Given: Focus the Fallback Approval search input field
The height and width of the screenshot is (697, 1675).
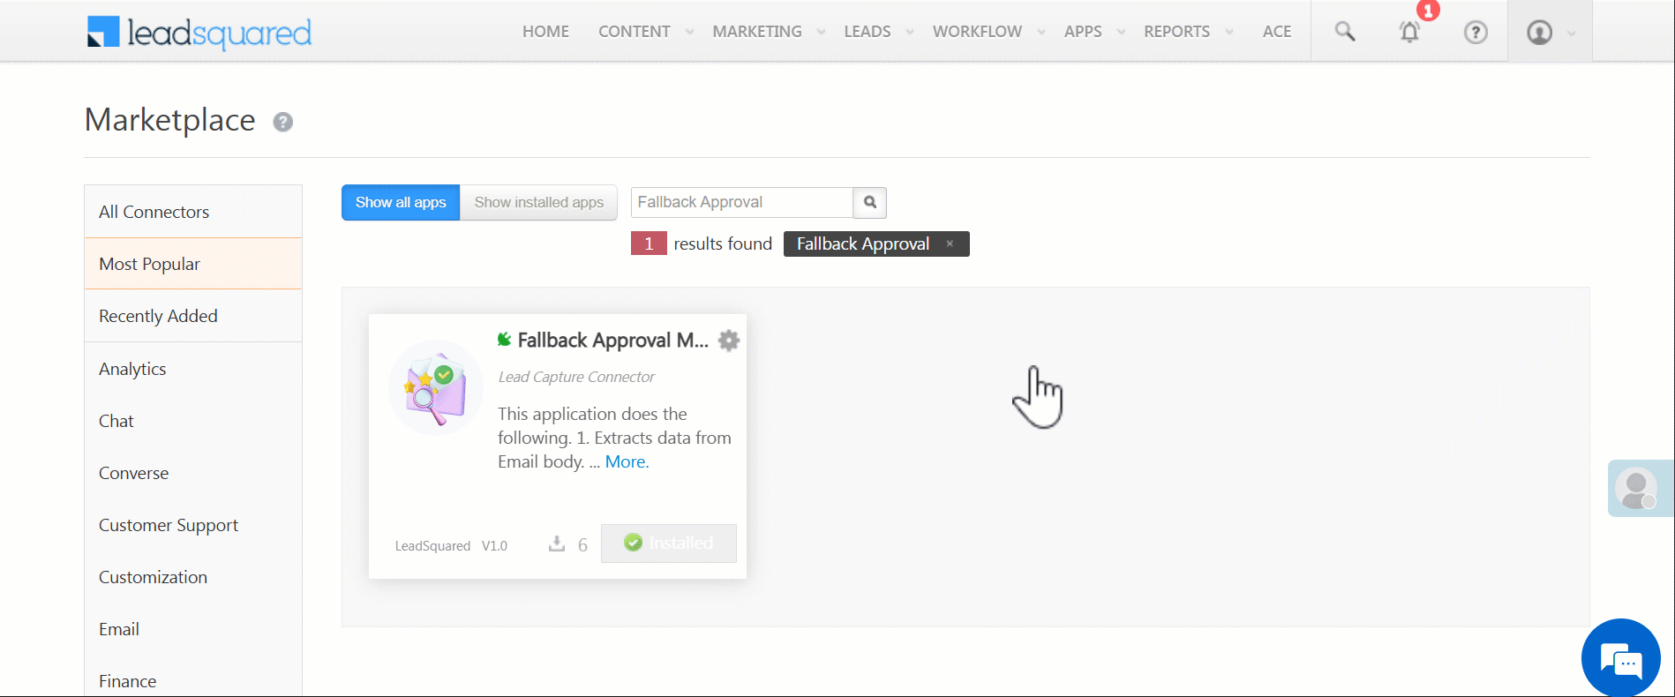Looking at the screenshot, I should coord(742,202).
